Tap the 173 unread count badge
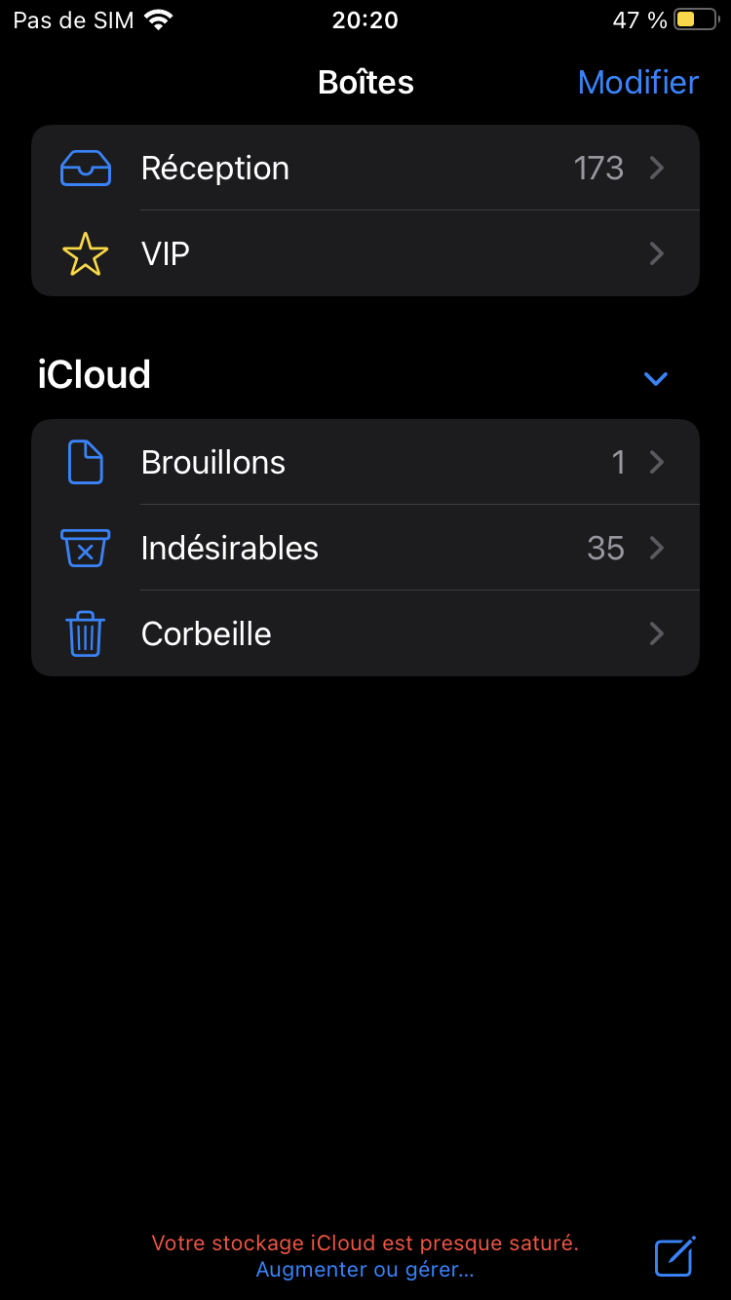Screen dimensions: 731x1300 [x=598, y=169]
